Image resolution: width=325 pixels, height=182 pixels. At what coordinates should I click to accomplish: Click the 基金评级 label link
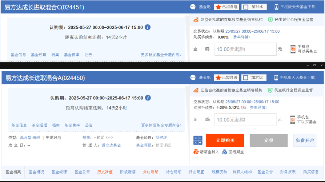[144, 145]
